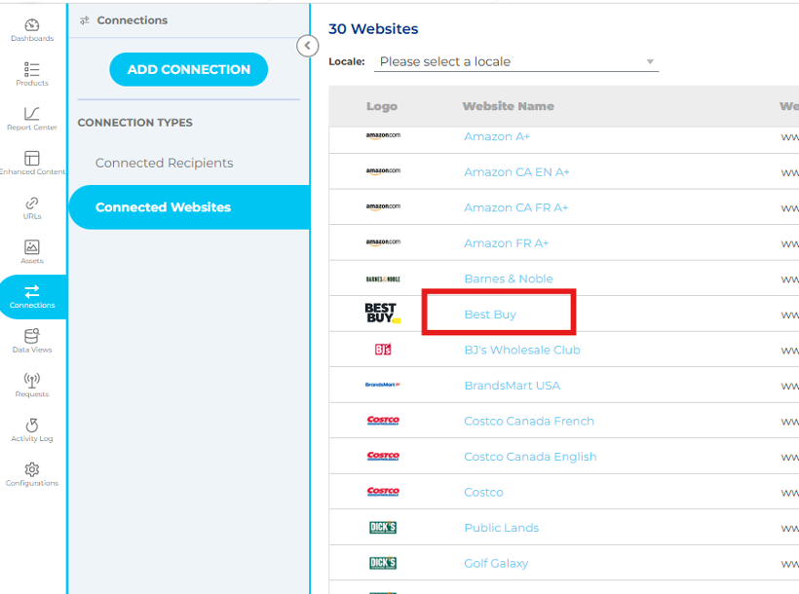
Task: Open the Barnes & Noble link
Action: point(509,278)
